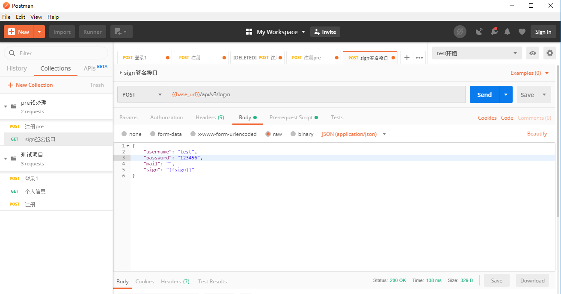Click the Sign In button
Viewport: 561px width, 294px height.
coord(543,32)
